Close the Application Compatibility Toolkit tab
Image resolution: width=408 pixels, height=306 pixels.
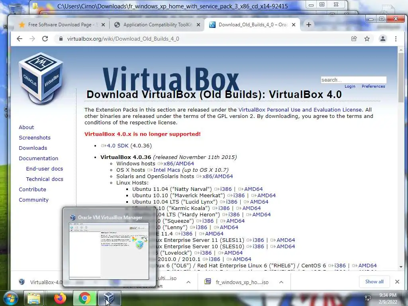click(x=198, y=25)
